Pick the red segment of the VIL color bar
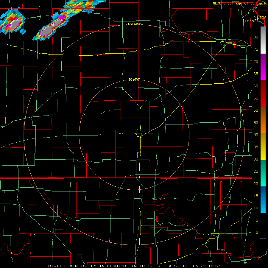268x268 pixels. coord(263,93)
